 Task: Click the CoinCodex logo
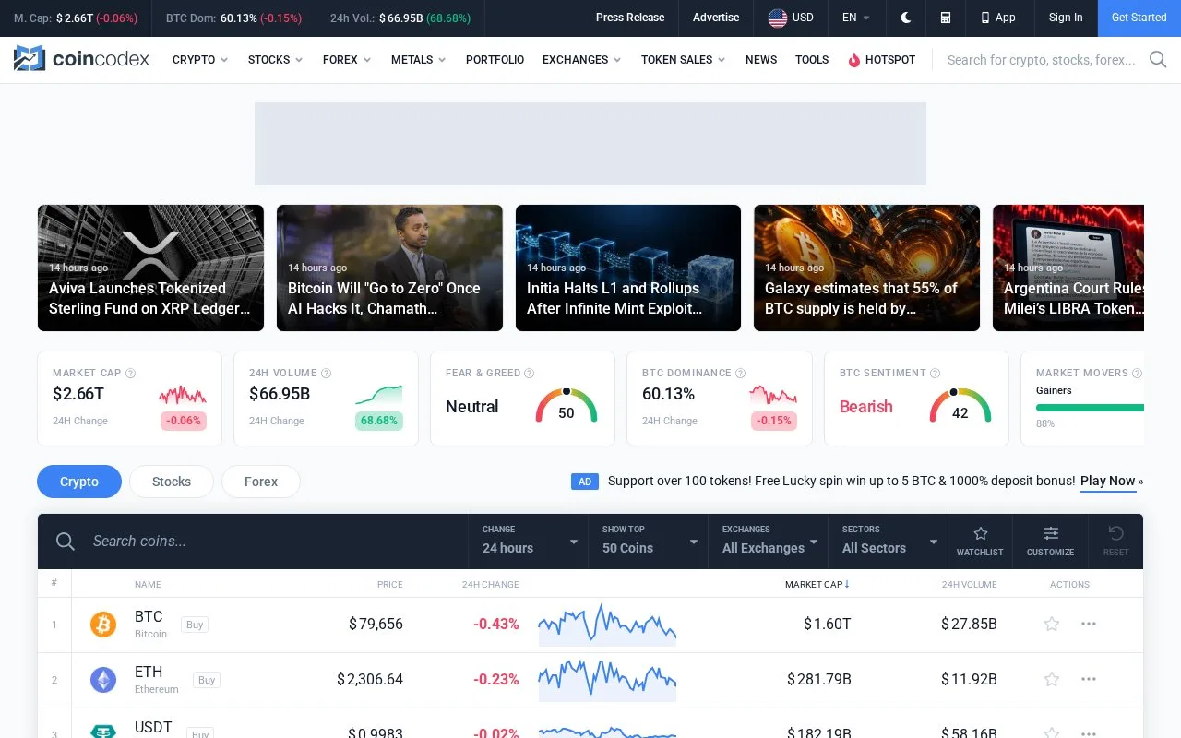(x=81, y=59)
